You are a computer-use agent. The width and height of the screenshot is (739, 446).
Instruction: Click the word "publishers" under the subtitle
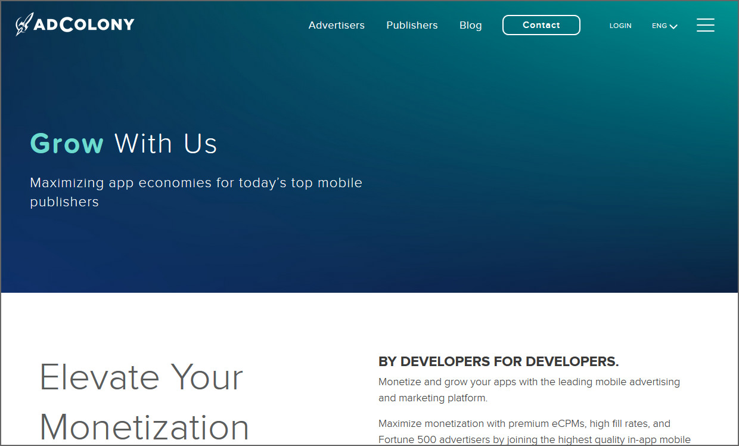tap(64, 202)
